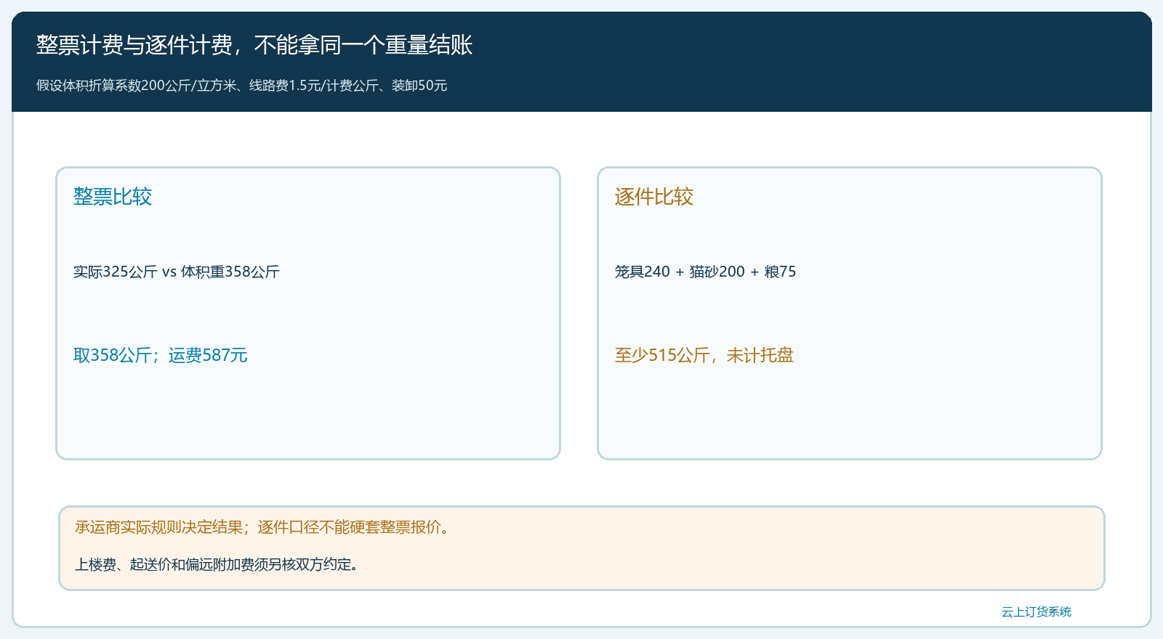The image size is (1163, 639).
Task: Click the 云上订货系统 link
Action: [1036, 612]
